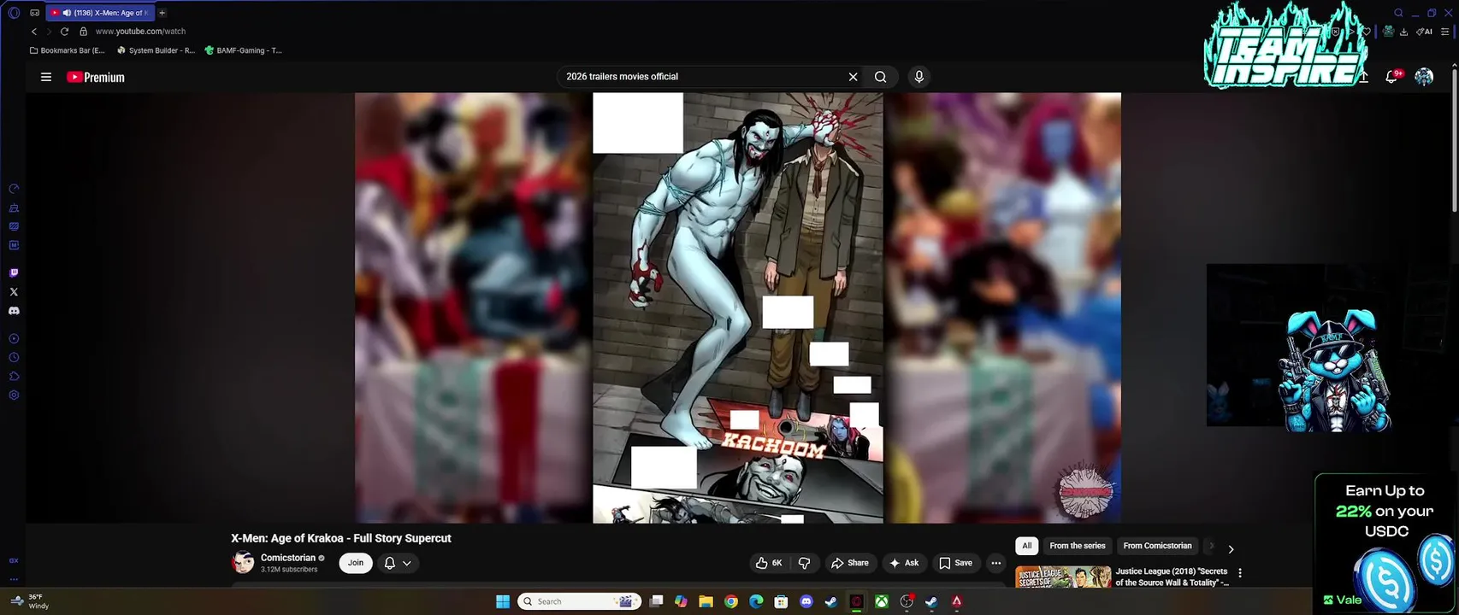
Task: Select the All filter chip
Action: click(x=1026, y=546)
